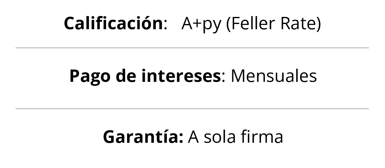Click the letter 'A' before 'sola firma'
Image resolution: width=385 pixels, height=168 pixels.
click(x=193, y=137)
